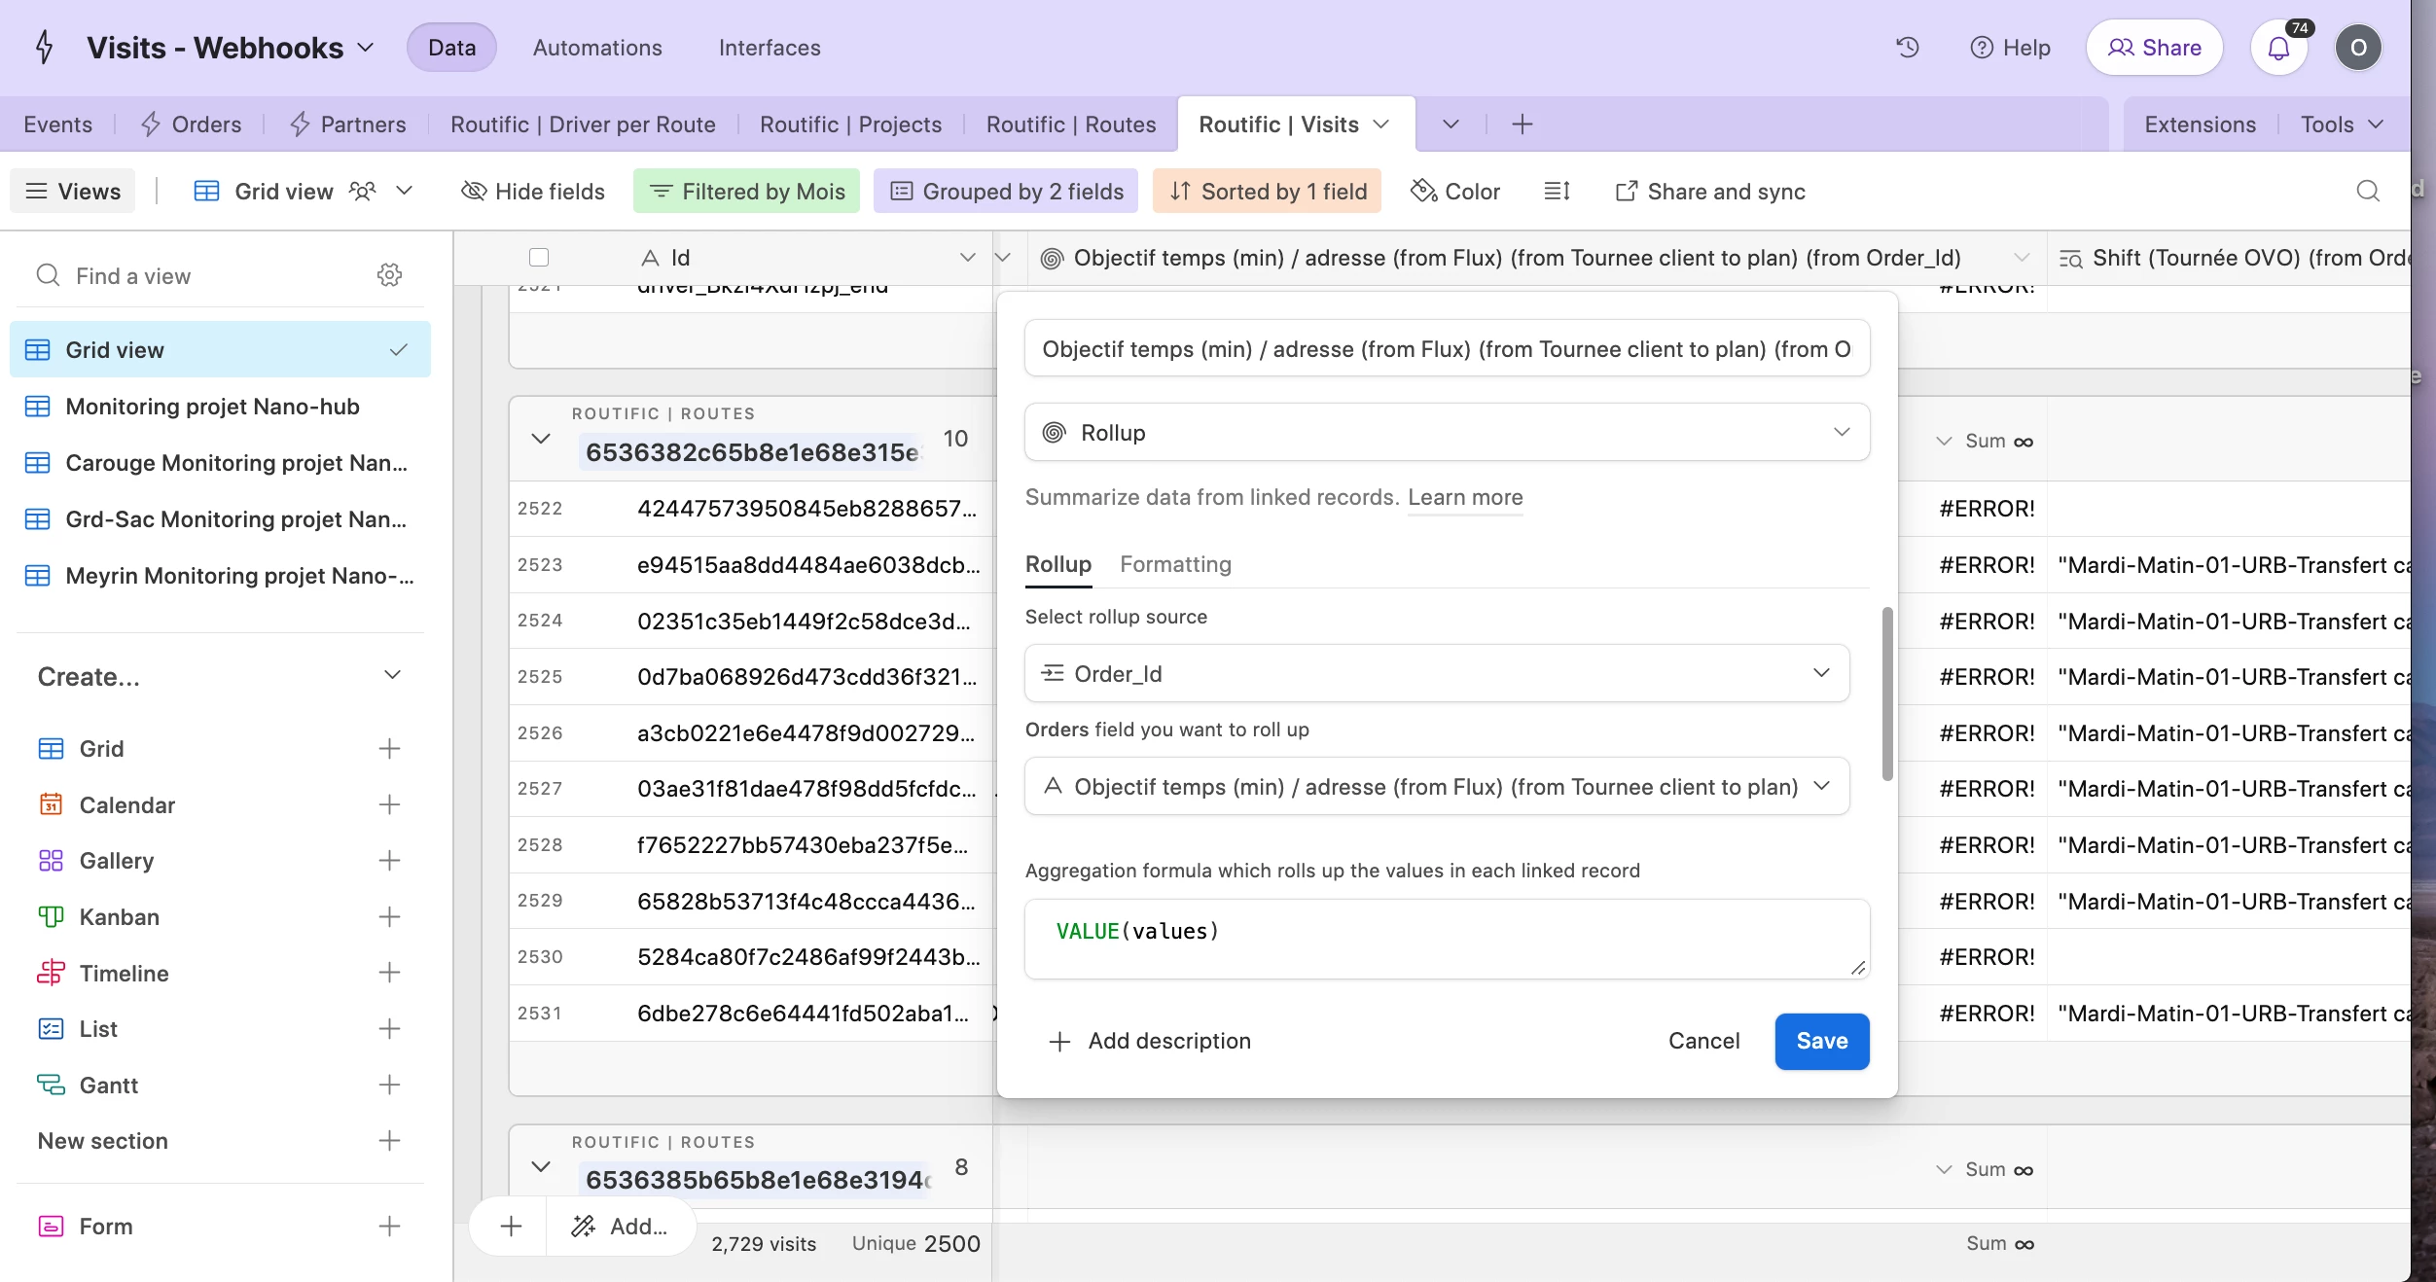This screenshot has width=2436, height=1282.
Task: Click the aggregation formula input field
Action: point(1447,939)
